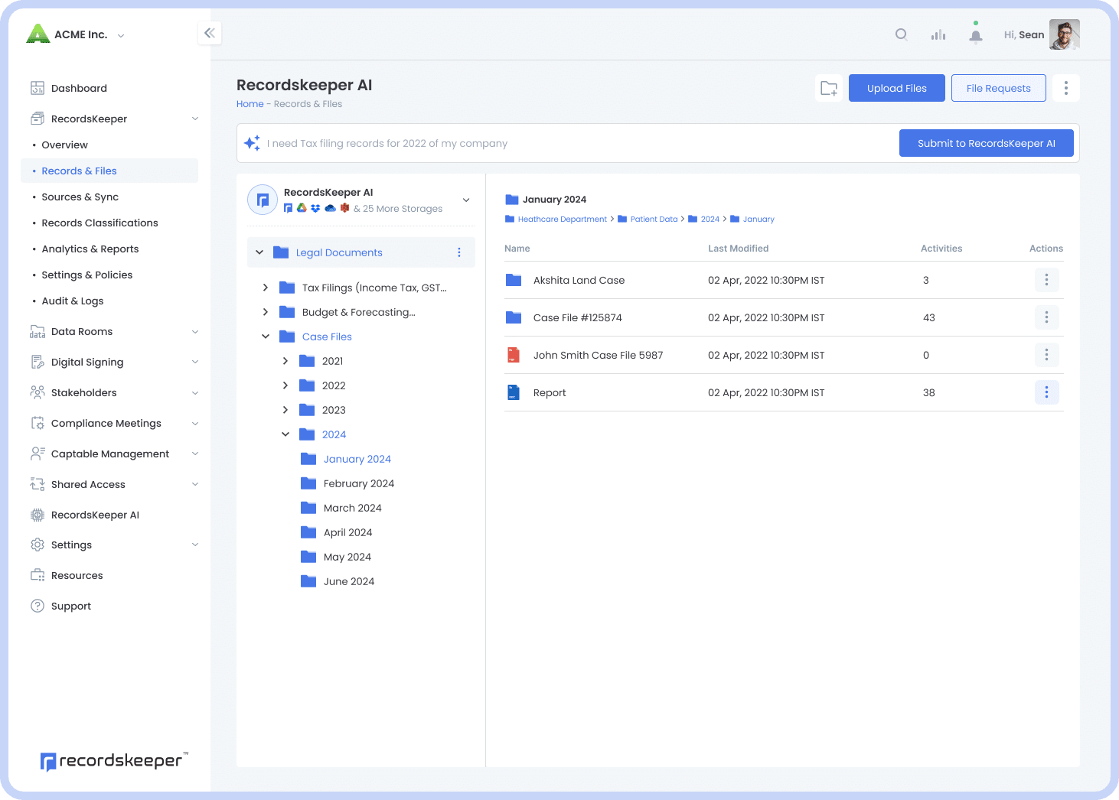Open Audit & Logs menu item
Screen dimensions: 1119x800
click(73, 301)
